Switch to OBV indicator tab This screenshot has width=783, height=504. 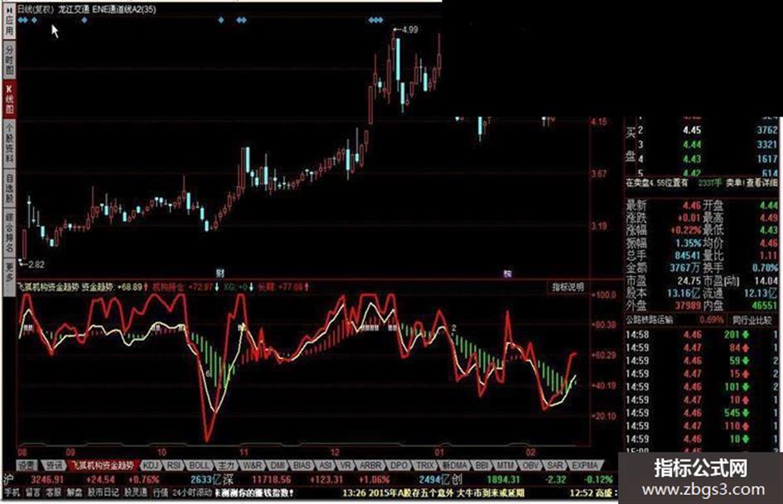530,466
